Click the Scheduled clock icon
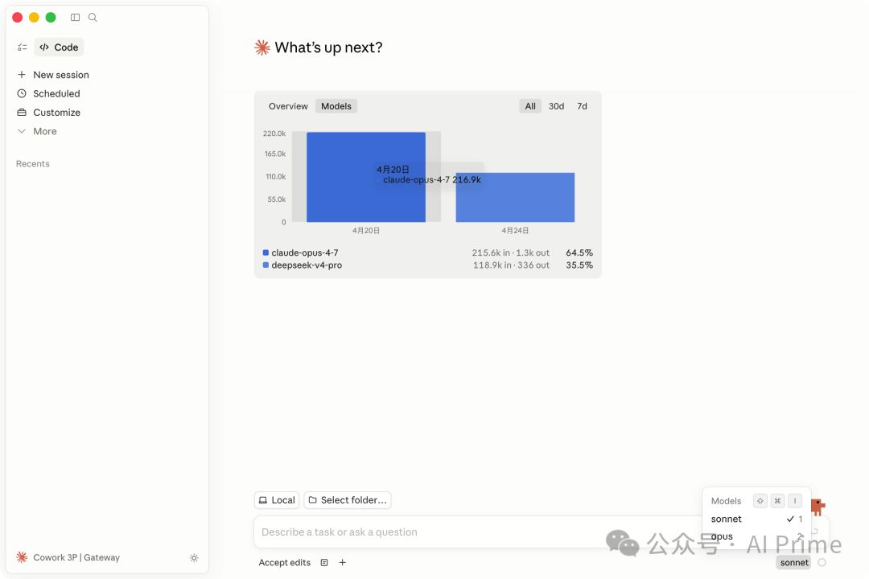Viewport: 869px width, 579px height. pyautogui.click(x=22, y=93)
